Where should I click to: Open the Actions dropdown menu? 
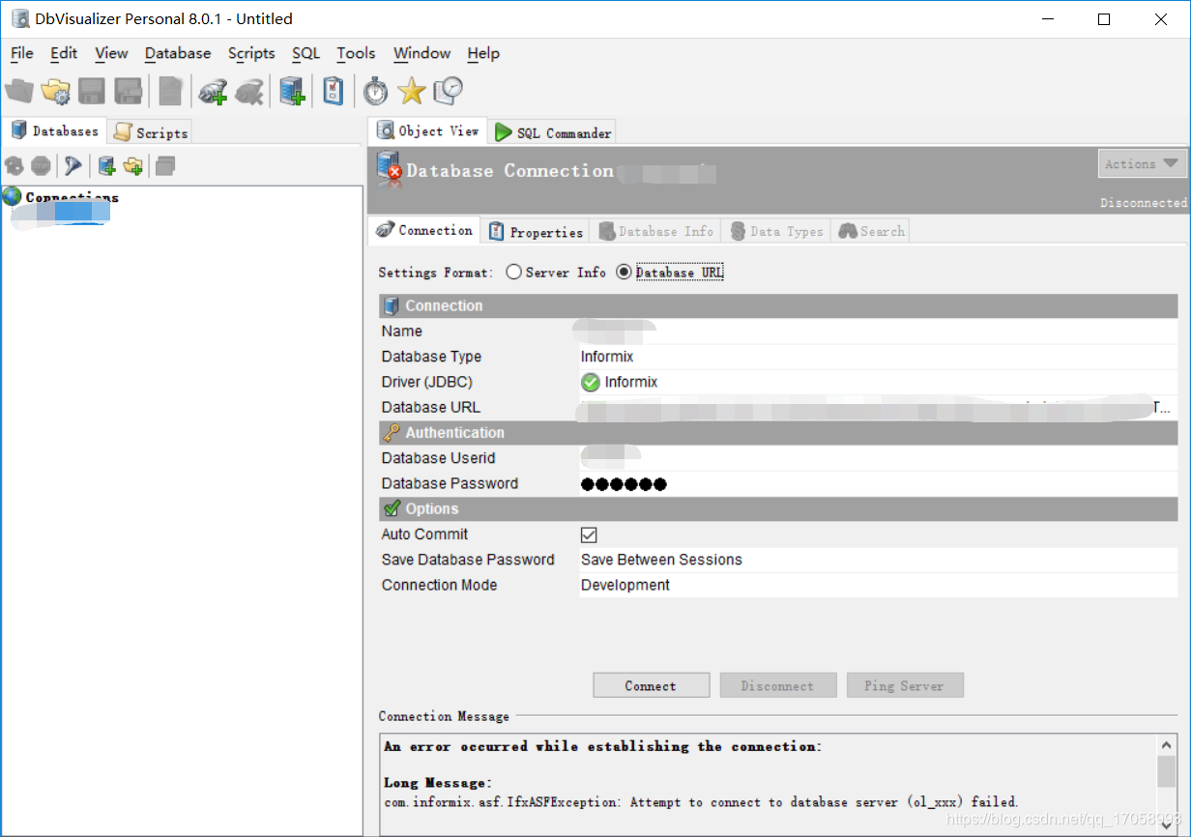[x=1142, y=163]
